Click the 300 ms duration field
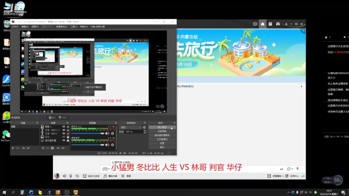Screen dimensions: 349x196 pos(133,132)
